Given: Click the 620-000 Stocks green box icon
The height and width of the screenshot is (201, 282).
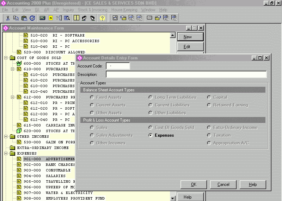Looking at the screenshot, I should click(19, 131).
